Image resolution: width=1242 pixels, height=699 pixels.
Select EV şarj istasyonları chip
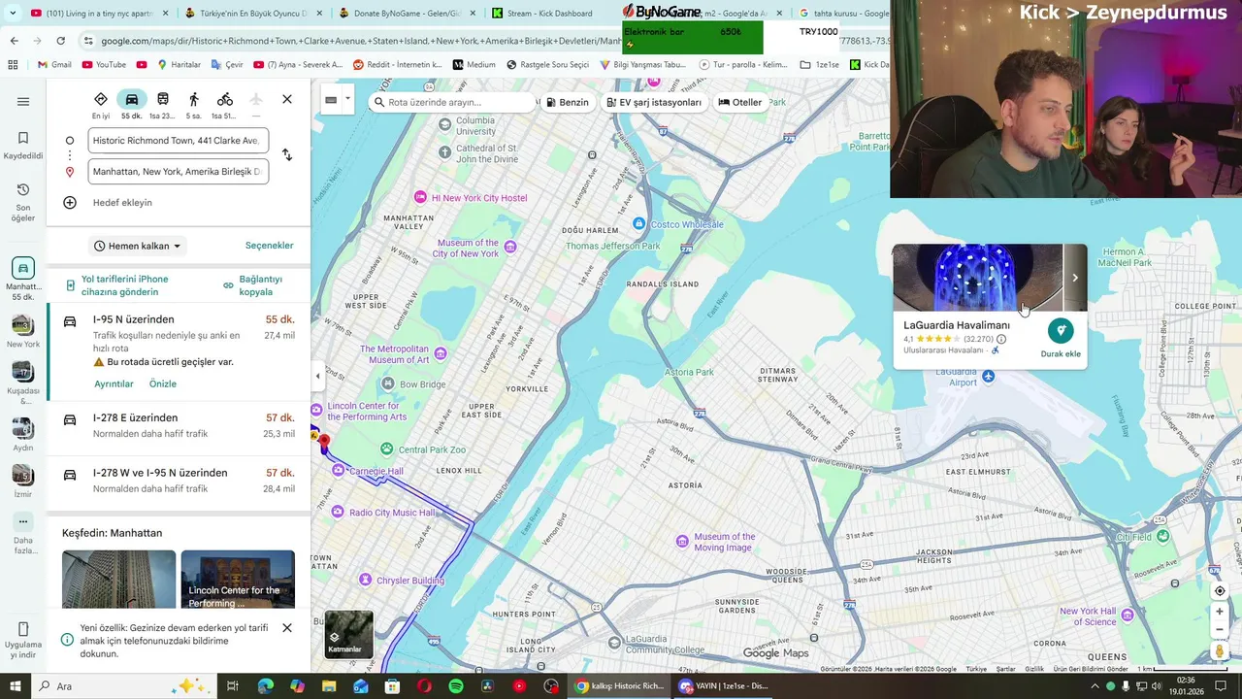(x=654, y=102)
